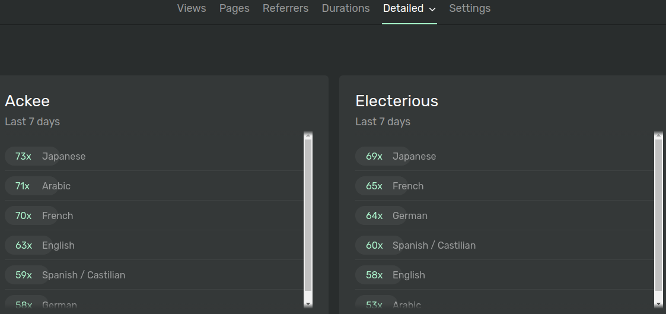This screenshot has height=314, width=666.
Task: Click the 63x count badge
Action: coord(23,245)
